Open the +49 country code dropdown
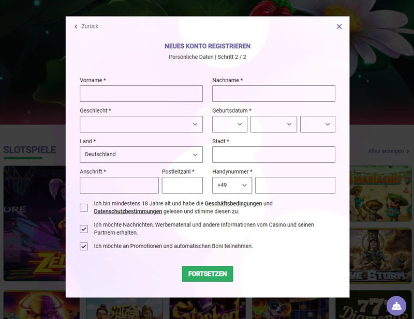This screenshot has width=414, height=319. click(232, 185)
